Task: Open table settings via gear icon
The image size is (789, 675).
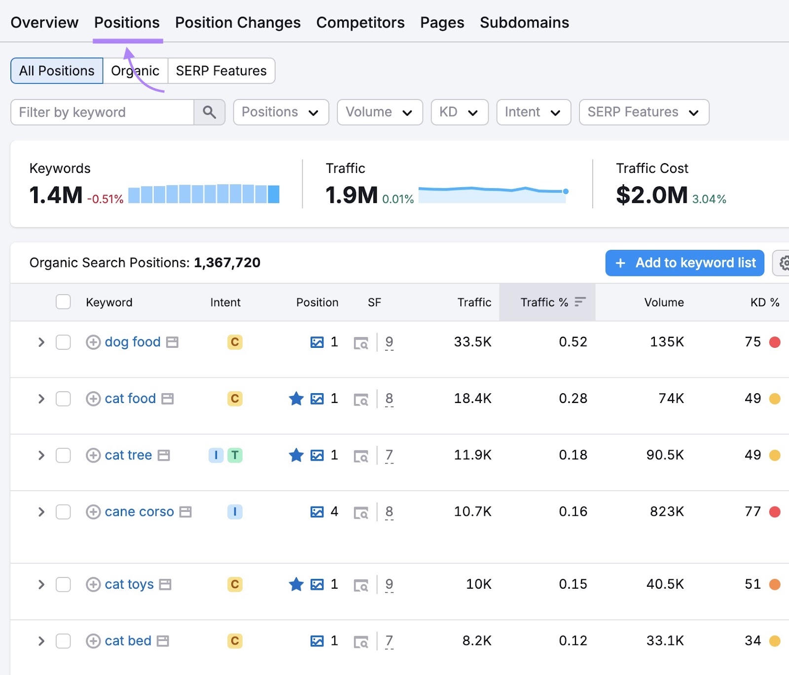Action: coord(784,263)
